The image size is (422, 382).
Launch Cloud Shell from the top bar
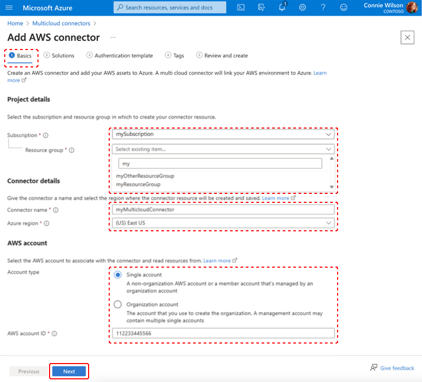coord(241,7)
